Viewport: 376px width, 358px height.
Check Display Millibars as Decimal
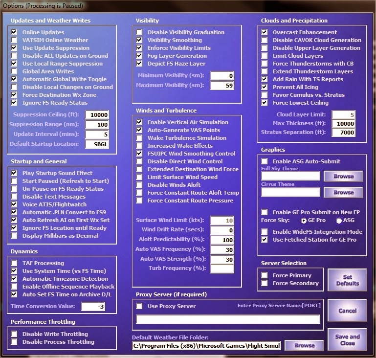pos(14,235)
